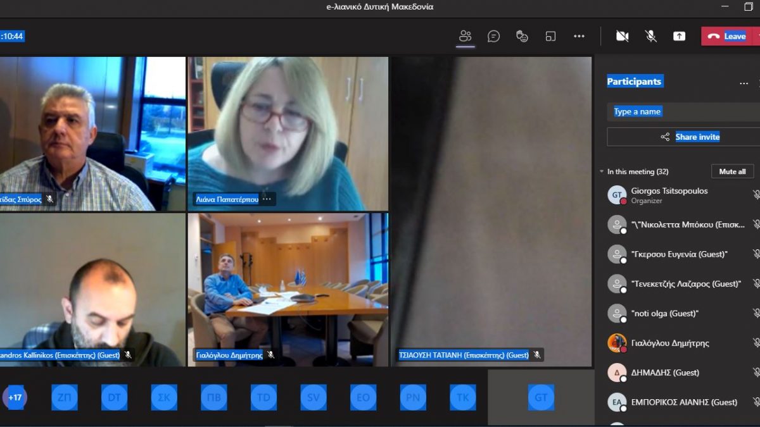Toggle mic icon beside Giorgos Tsitsopoulos
Screen dimensions: 760x427
756,195
